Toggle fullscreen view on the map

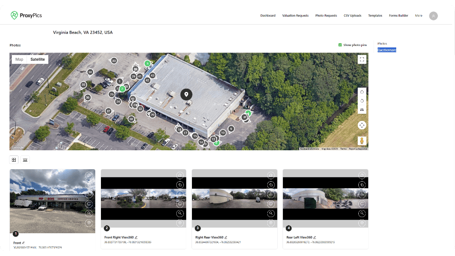(x=362, y=59)
